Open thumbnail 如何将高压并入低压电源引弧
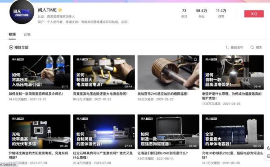The height and width of the screenshot is (167, 270). tap(40, 72)
